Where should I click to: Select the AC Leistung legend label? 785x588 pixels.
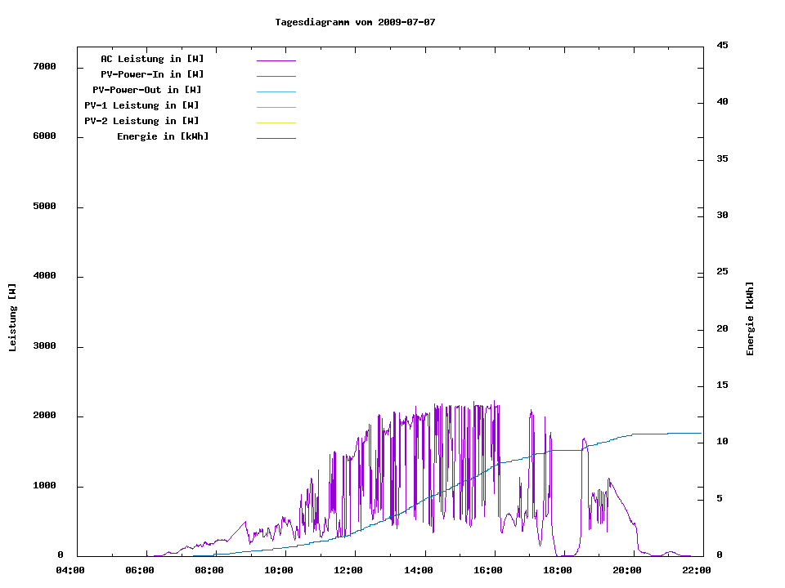pos(152,59)
